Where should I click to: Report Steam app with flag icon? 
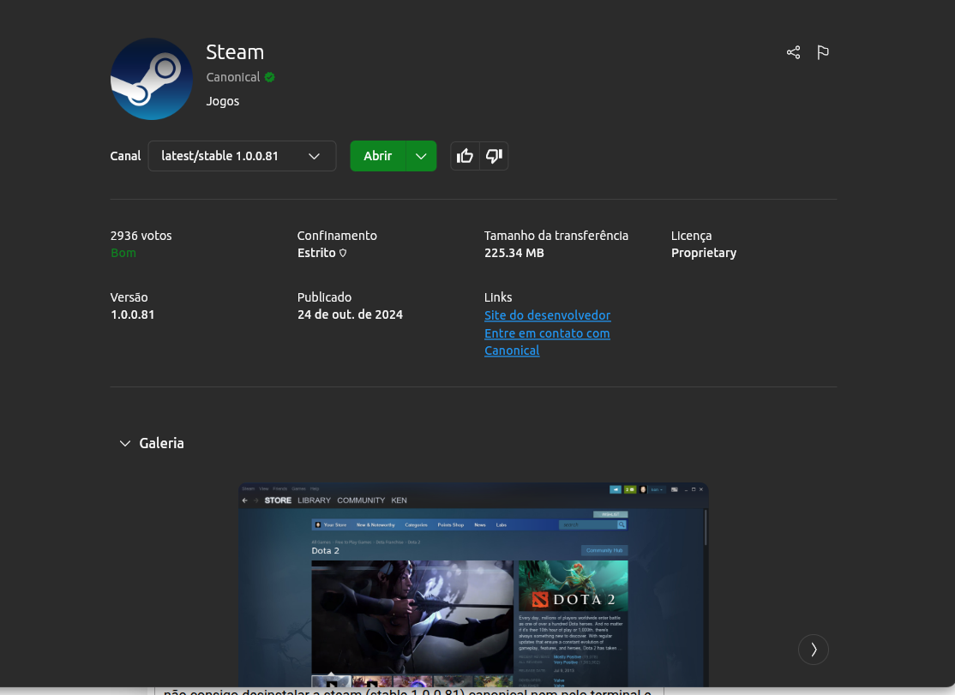823,52
